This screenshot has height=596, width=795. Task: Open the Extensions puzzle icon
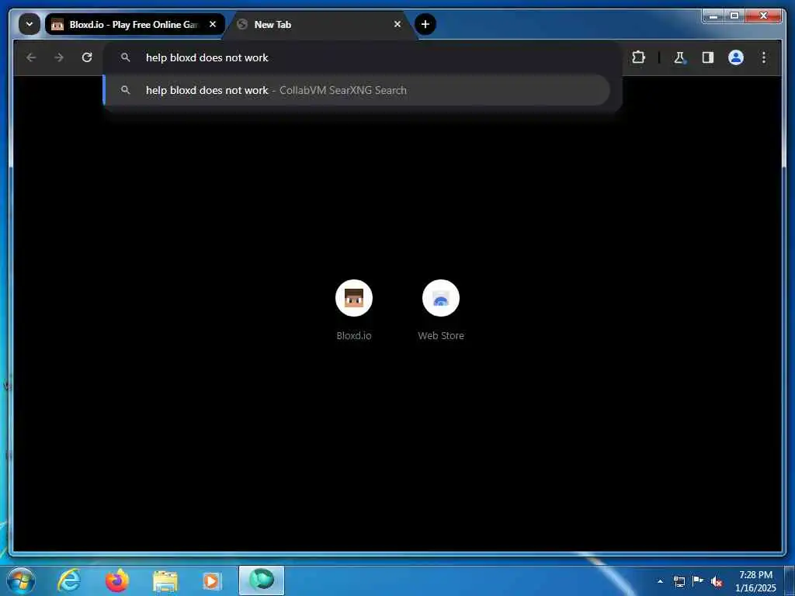638,57
